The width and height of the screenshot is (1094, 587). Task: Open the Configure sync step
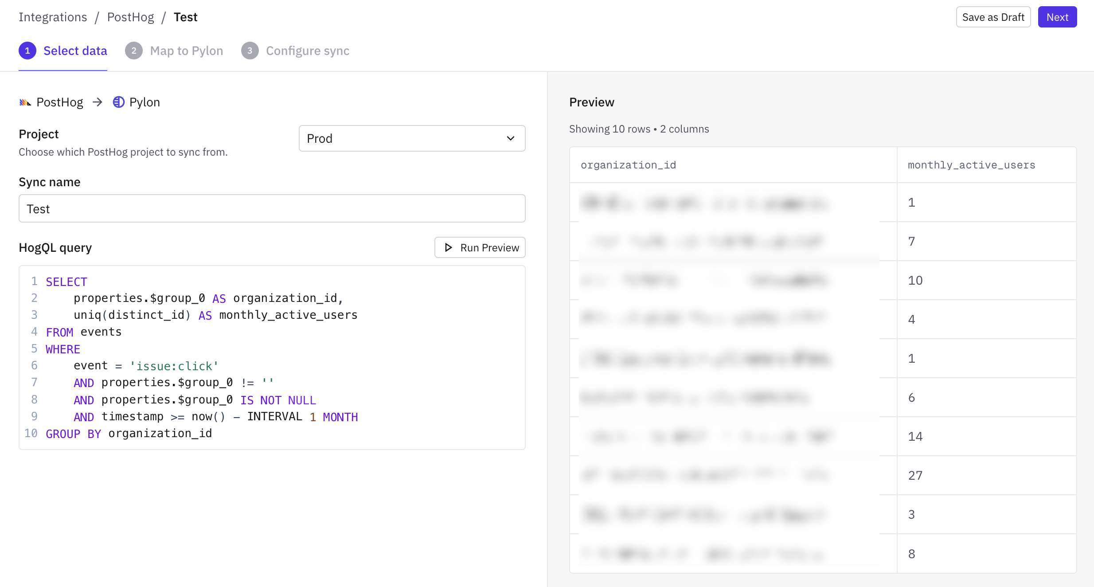pyautogui.click(x=295, y=51)
